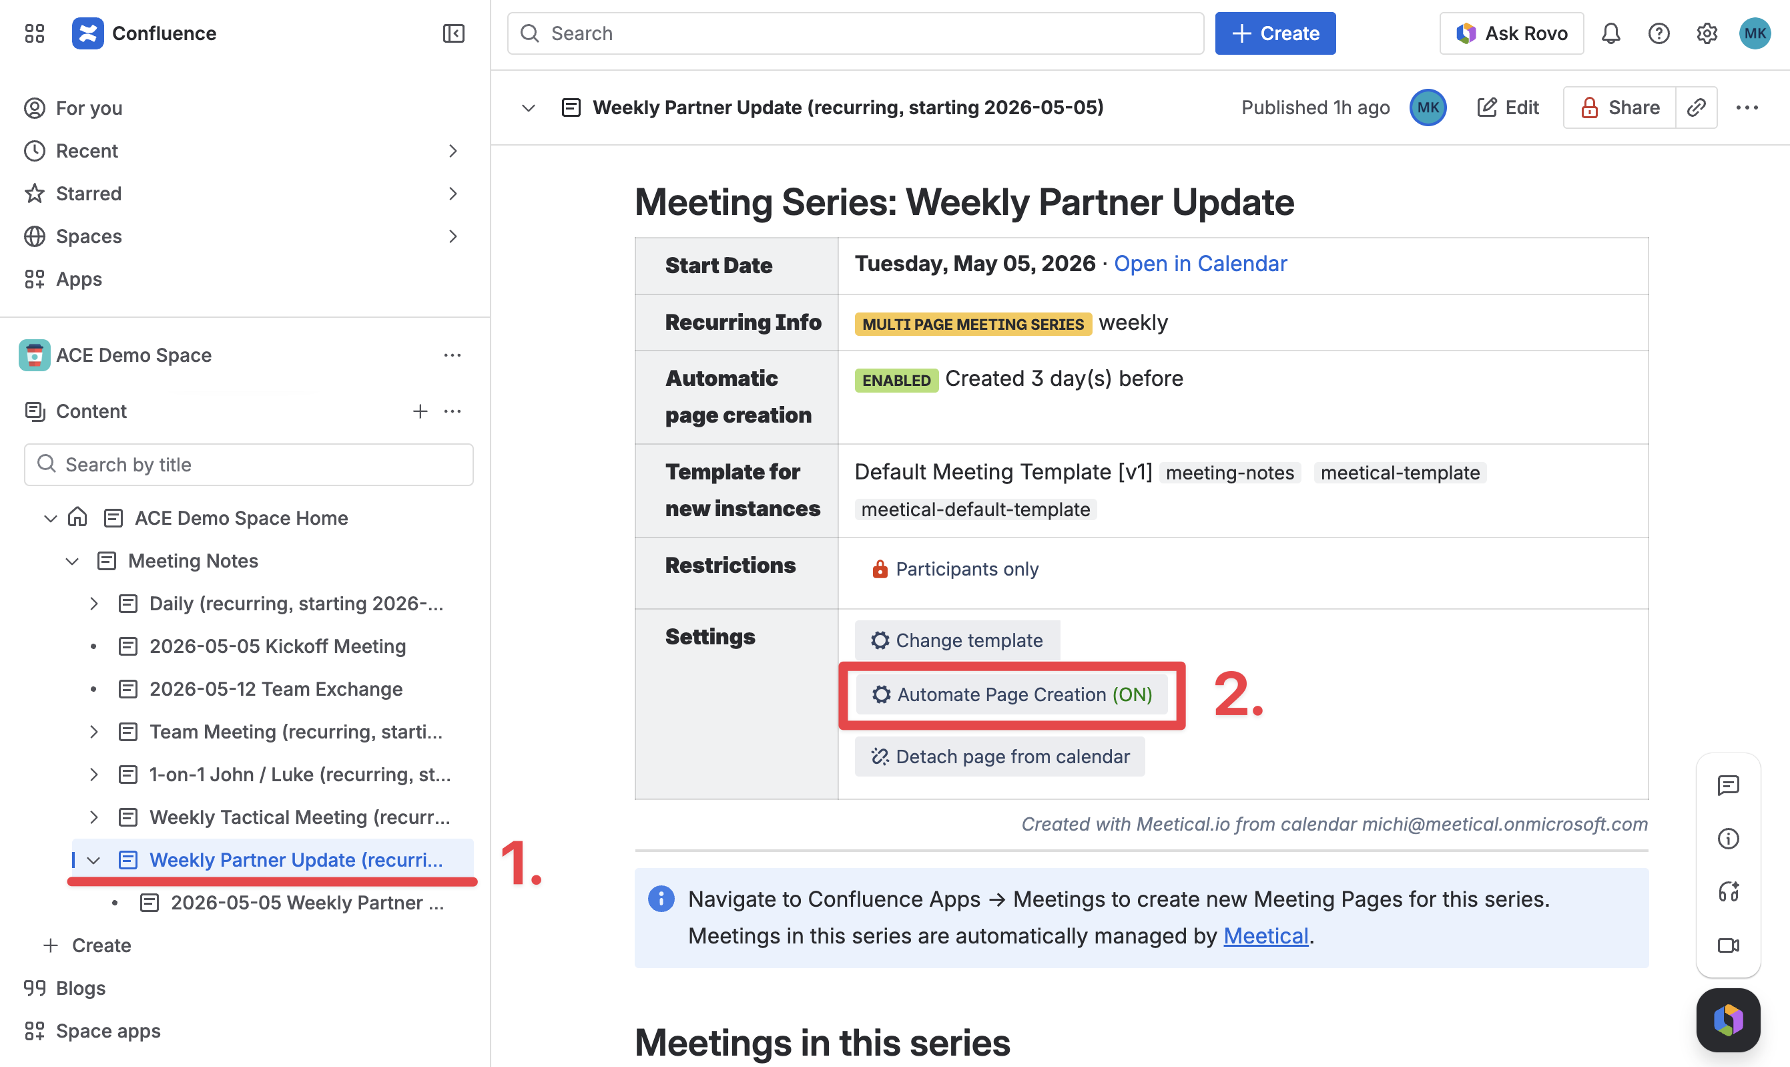Focus the top Search field

(855, 33)
